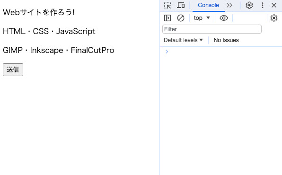
Task: Toggle the device toolbar icon
Action: pyautogui.click(x=181, y=5)
